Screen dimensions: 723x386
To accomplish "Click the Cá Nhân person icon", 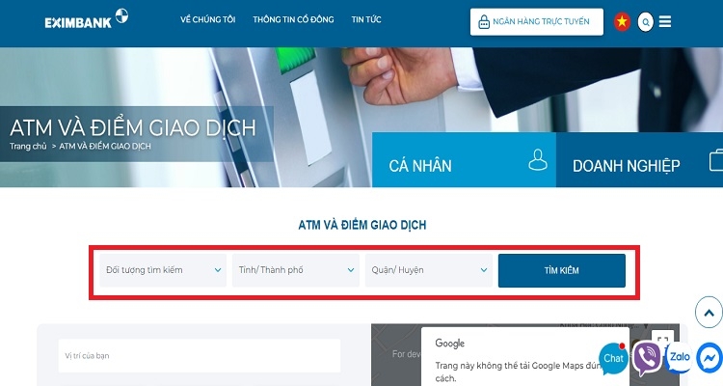I will click(x=538, y=160).
